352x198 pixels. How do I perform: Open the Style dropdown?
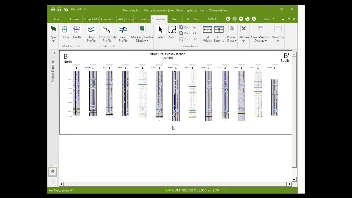[269, 19]
